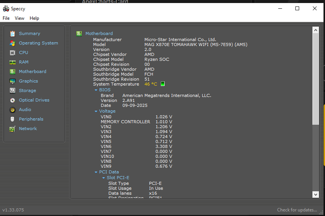The image size is (325, 216).
Task: Click the VIN6 3.308 V value
Action: tap(164, 146)
